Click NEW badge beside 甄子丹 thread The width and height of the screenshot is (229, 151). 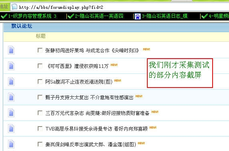tap(139, 96)
